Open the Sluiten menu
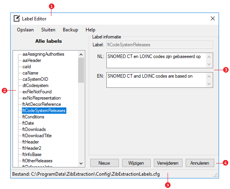 (x=48, y=30)
